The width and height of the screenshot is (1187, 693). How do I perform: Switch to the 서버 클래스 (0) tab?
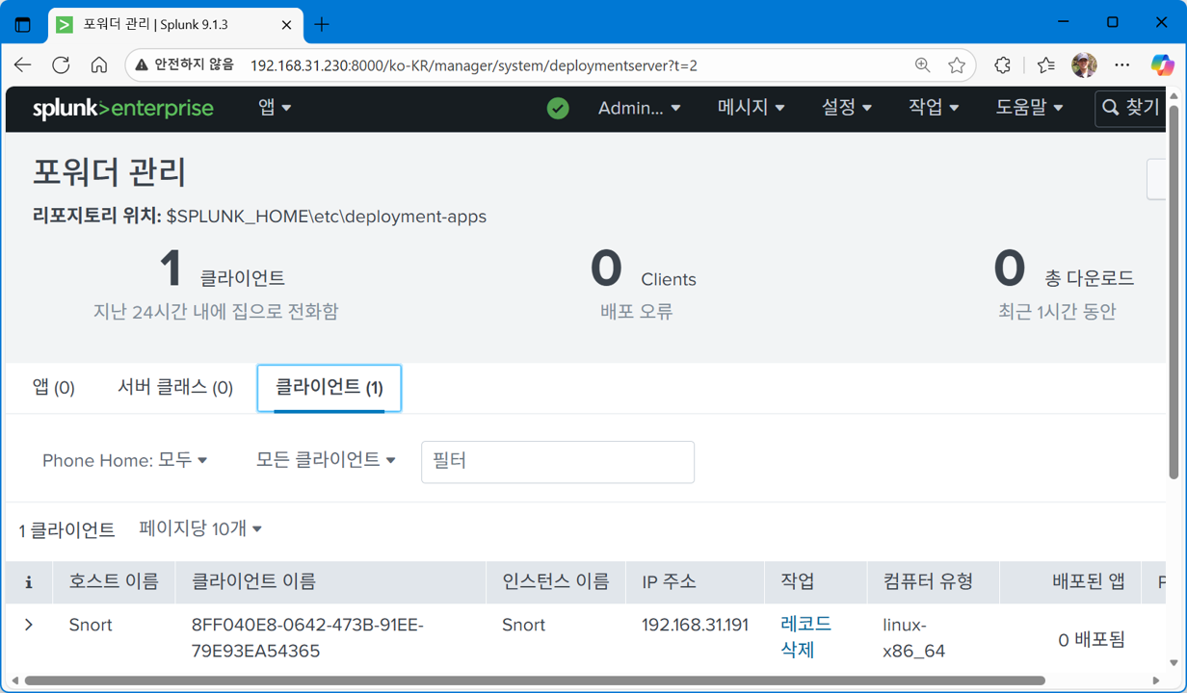pyautogui.click(x=173, y=387)
